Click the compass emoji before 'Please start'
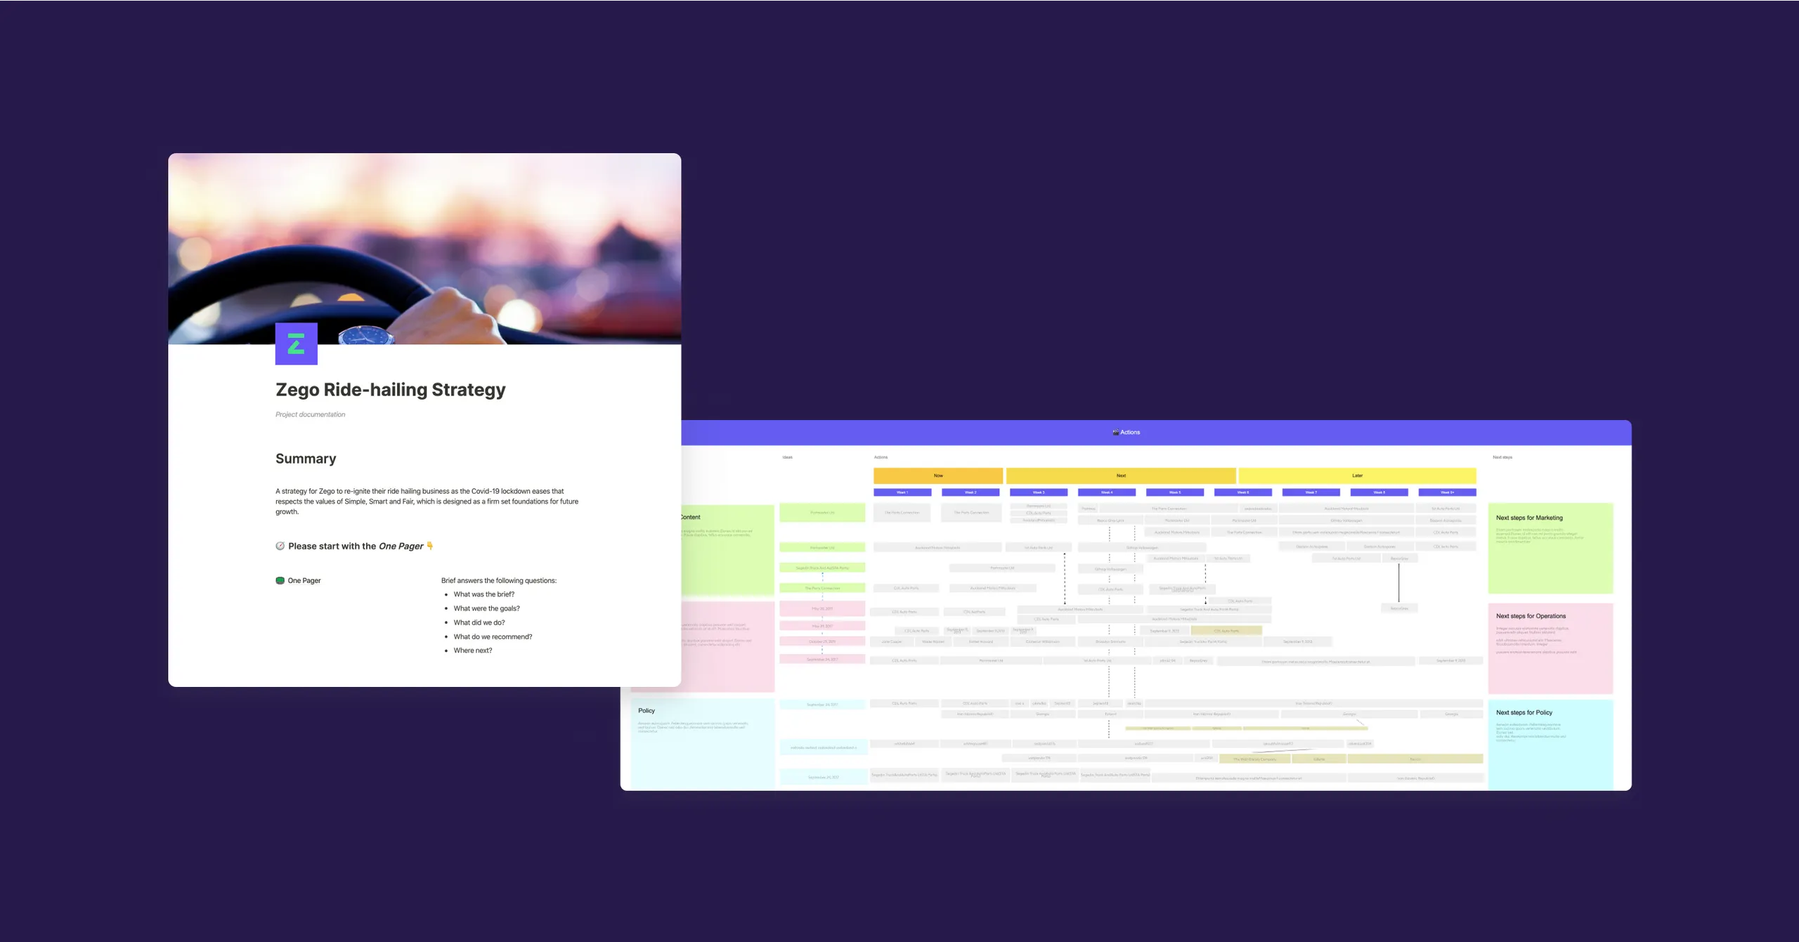1799x942 pixels. (x=280, y=546)
